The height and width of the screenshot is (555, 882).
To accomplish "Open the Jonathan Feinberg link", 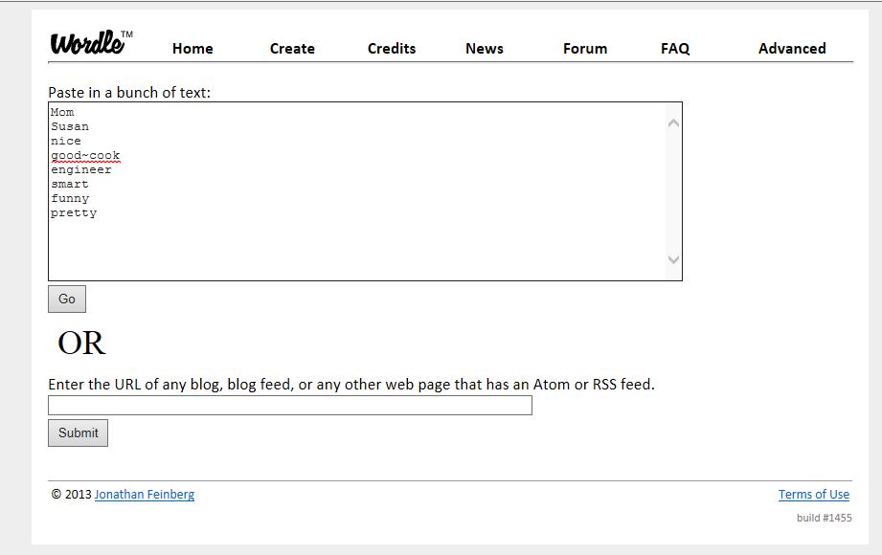I will coord(144,495).
